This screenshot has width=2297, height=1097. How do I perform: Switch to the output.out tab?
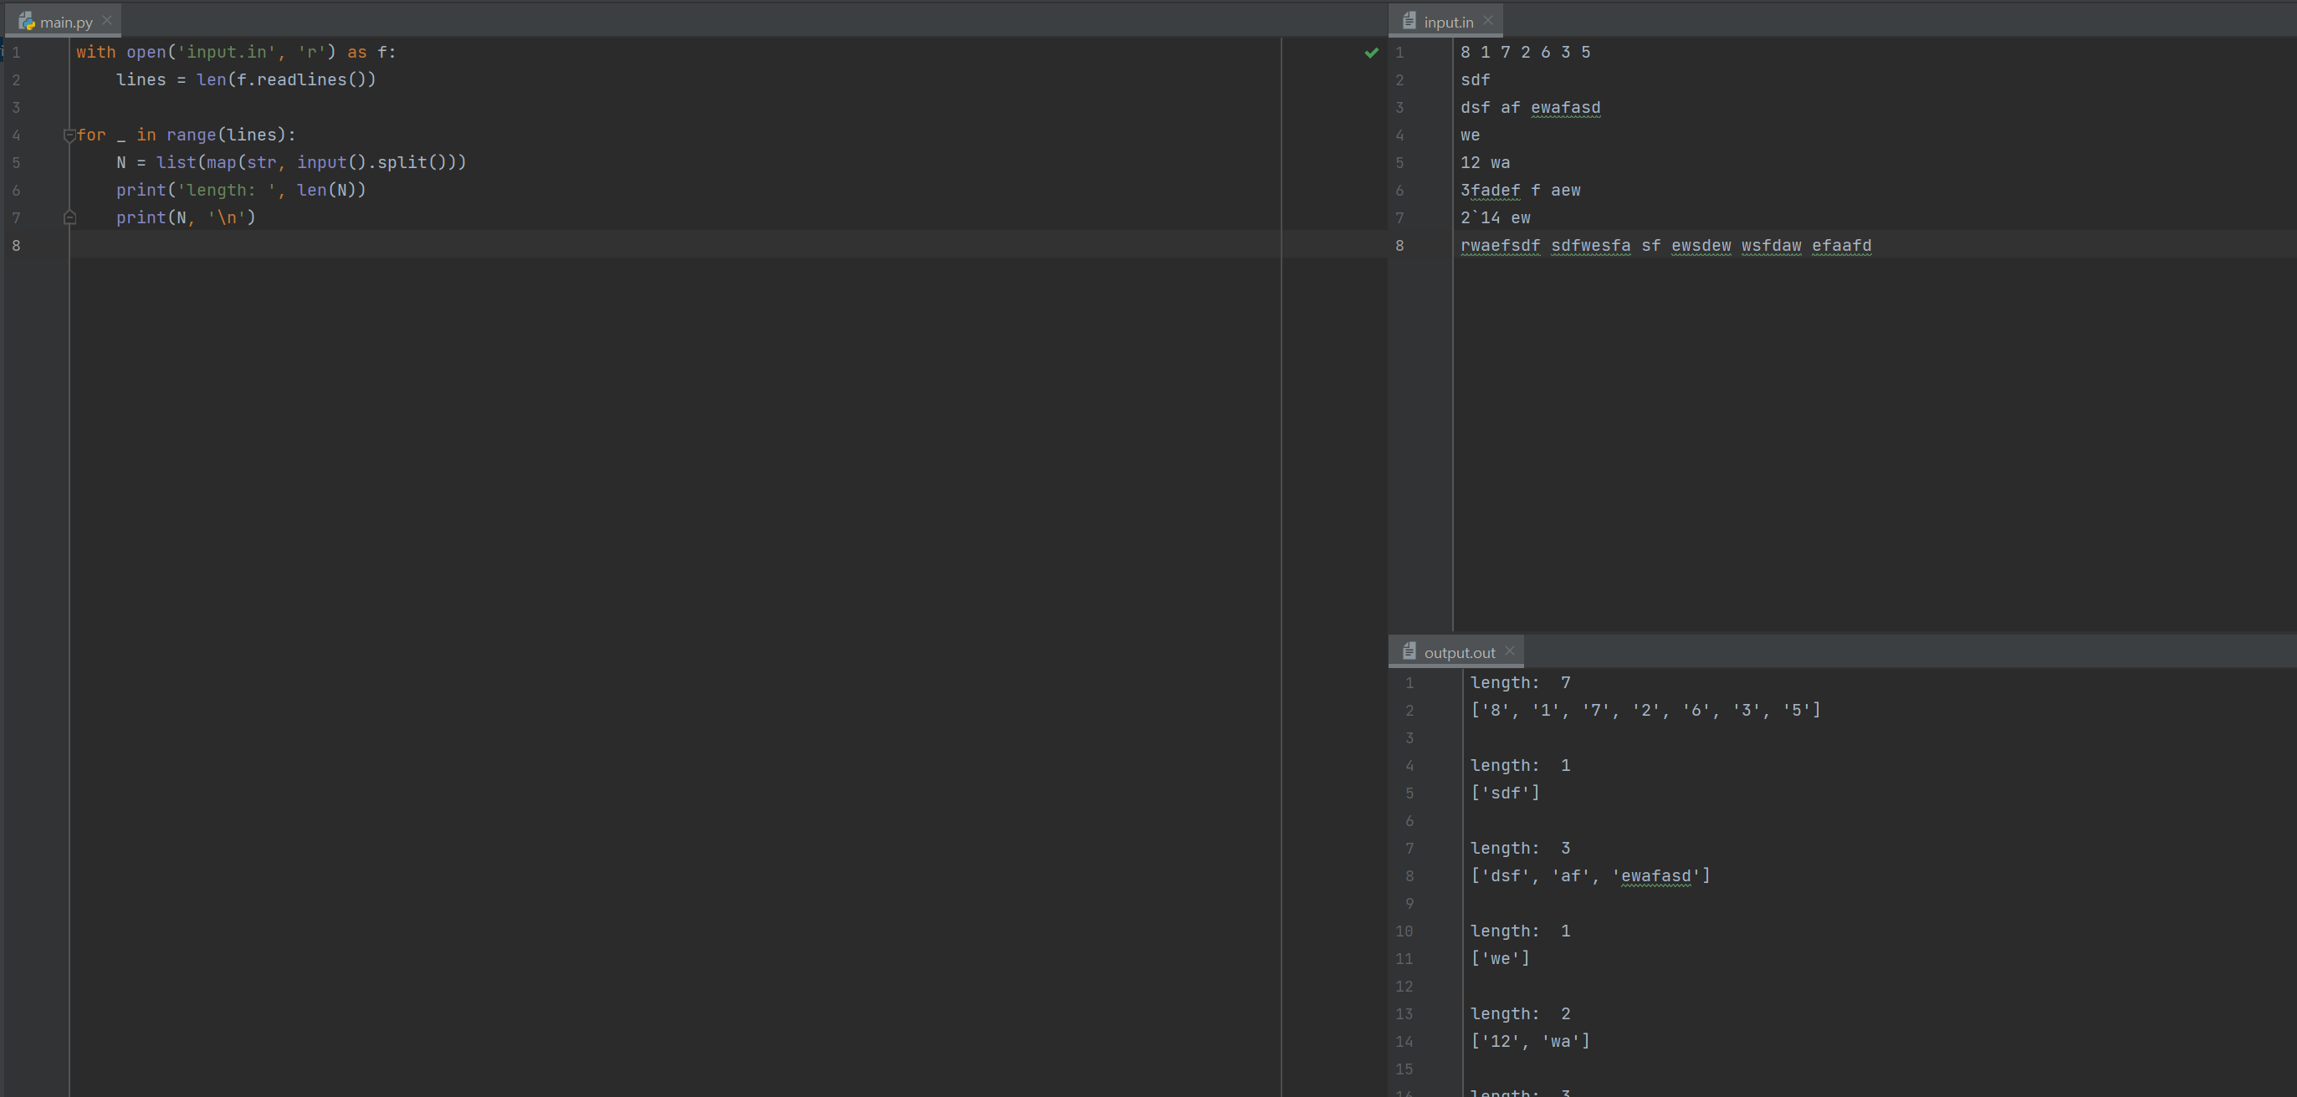(x=1459, y=652)
